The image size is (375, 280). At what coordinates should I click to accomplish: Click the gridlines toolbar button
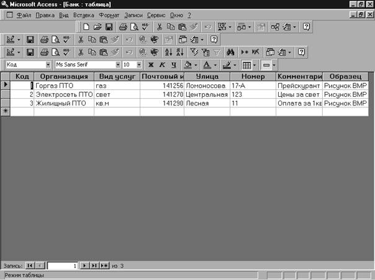[x=246, y=65]
